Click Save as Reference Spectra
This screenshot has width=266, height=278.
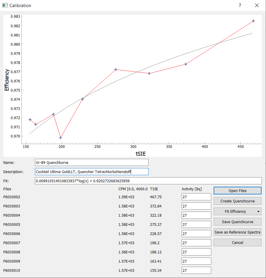coord(237,232)
